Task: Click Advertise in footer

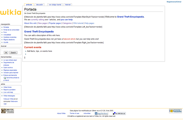Action: click(x=87, y=113)
